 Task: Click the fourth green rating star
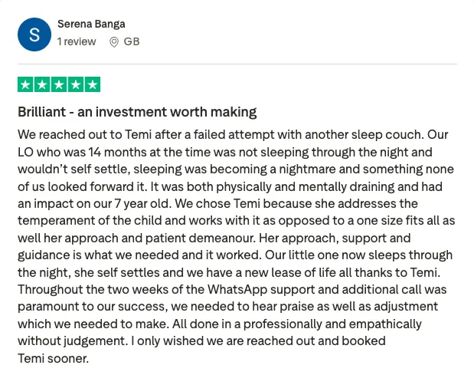tap(76, 84)
